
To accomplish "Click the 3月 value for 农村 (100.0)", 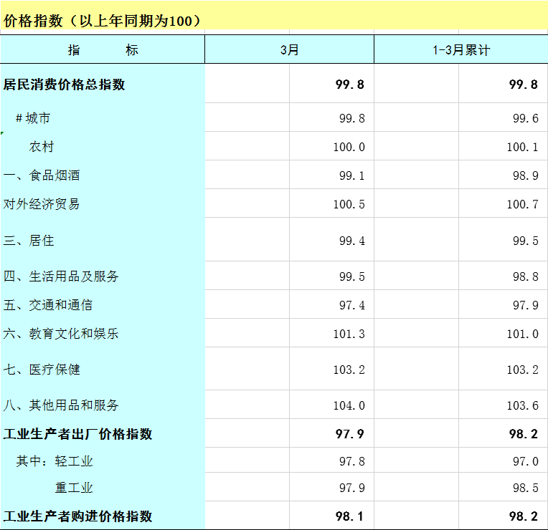I will click(349, 147).
